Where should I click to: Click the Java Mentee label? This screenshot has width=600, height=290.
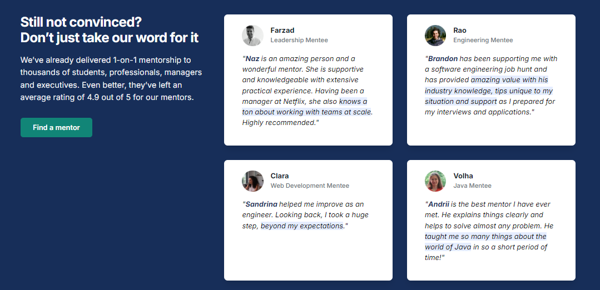pyautogui.click(x=473, y=186)
